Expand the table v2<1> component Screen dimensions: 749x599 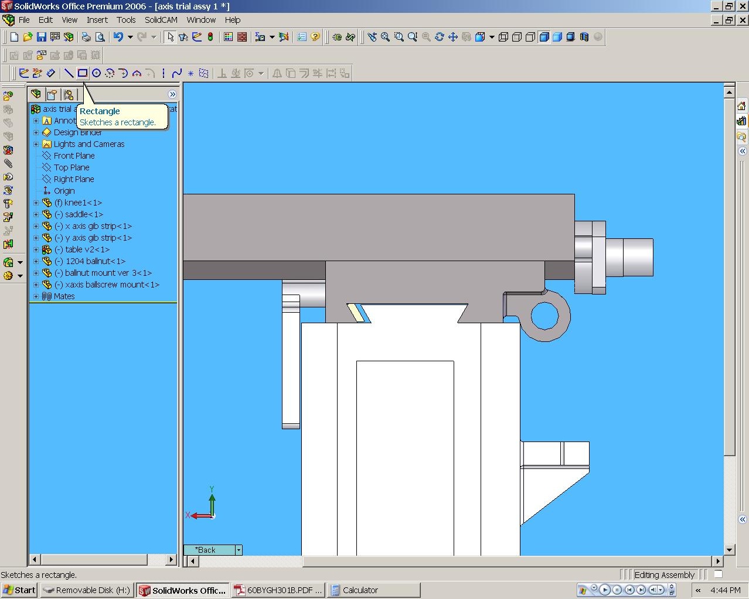point(36,249)
